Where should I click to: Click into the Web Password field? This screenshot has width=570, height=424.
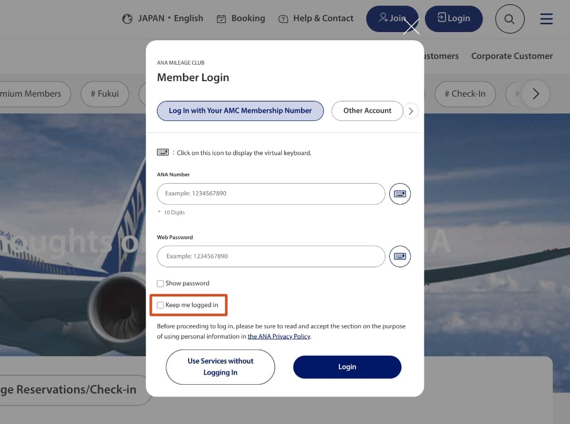(271, 256)
